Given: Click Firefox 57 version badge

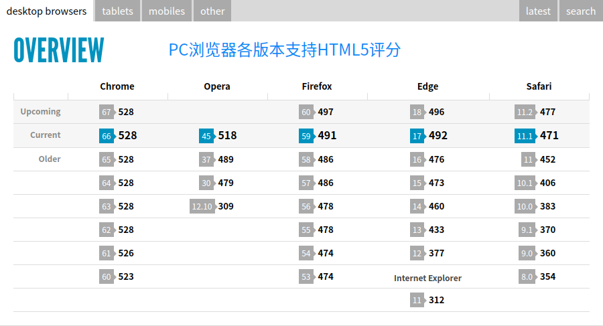Looking at the screenshot, I should click(x=306, y=183).
